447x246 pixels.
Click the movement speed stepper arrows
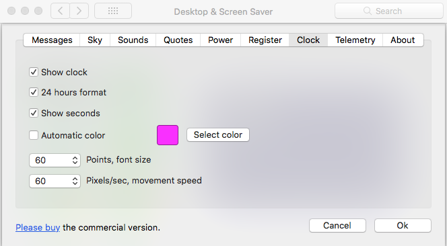pyautogui.click(x=75, y=181)
